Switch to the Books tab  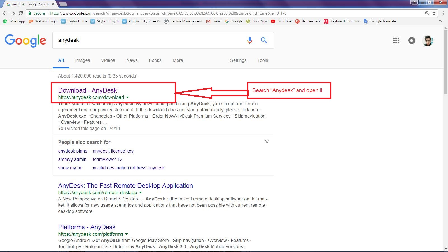click(155, 60)
